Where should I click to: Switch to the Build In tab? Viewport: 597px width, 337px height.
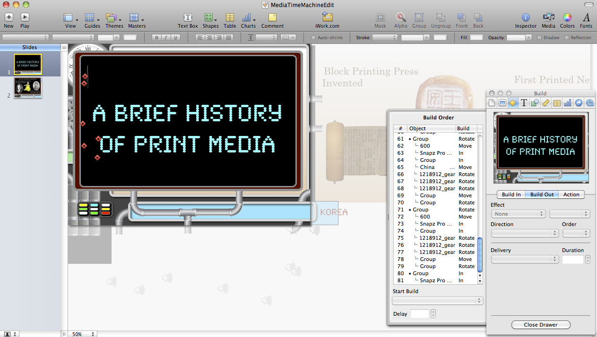(x=511, y=194)
